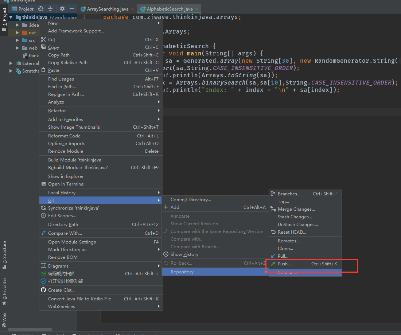Open the New submenu in context menu
This screenshot has height=335, width=401.
(x=53, y=23)
